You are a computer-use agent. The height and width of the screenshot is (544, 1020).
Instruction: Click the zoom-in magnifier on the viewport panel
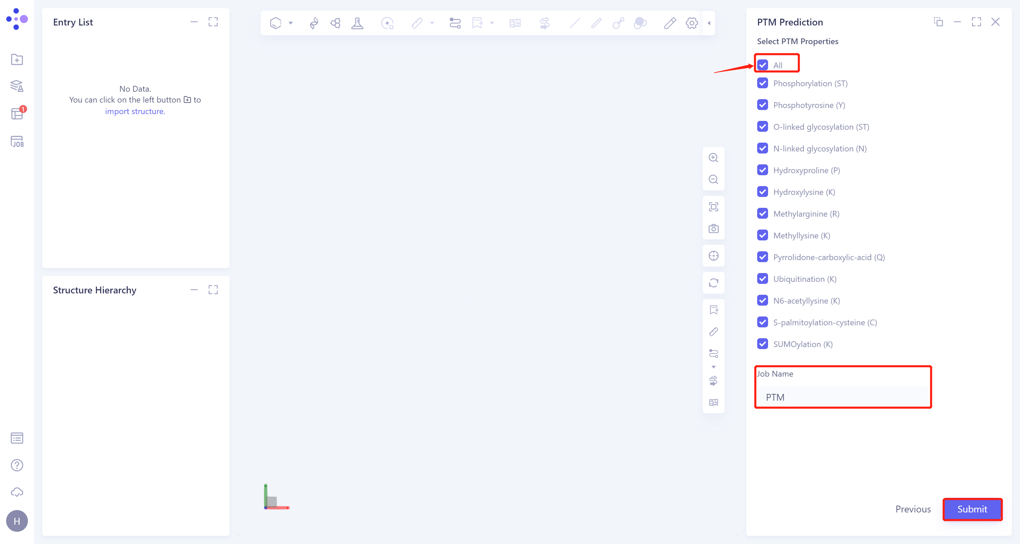click(x=714, y=158)
